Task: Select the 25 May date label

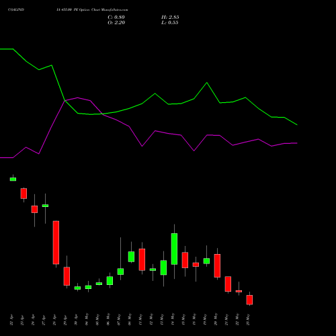Action: point(248,319)
